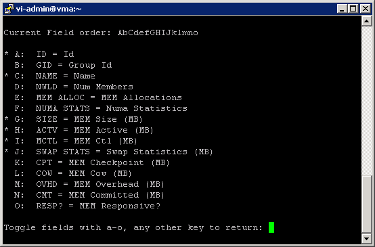
Task: Click the B: GID = Group Id line
Action: tap(63, 65)
